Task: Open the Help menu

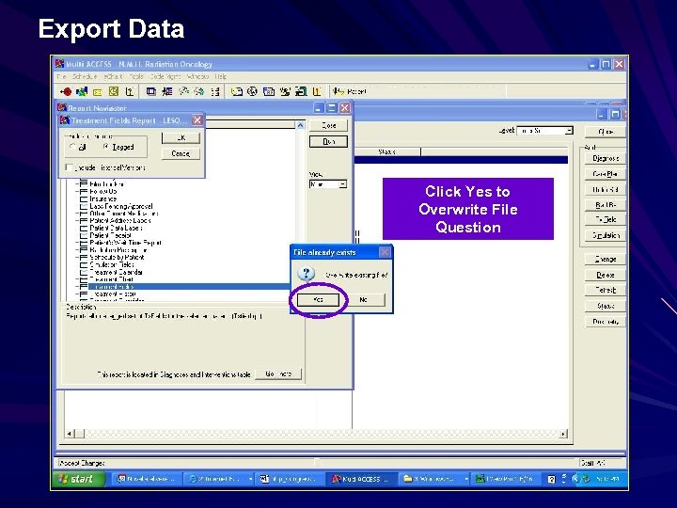Action: point(221,76)
